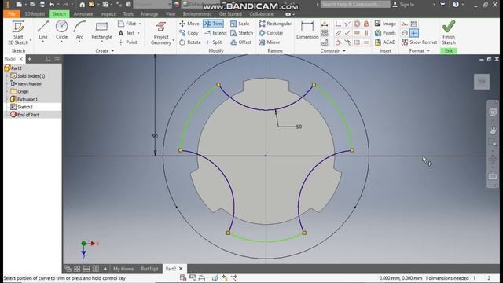Insert Points from file
The width and height of the screenshot is (503, 283).
pos(385,33)
